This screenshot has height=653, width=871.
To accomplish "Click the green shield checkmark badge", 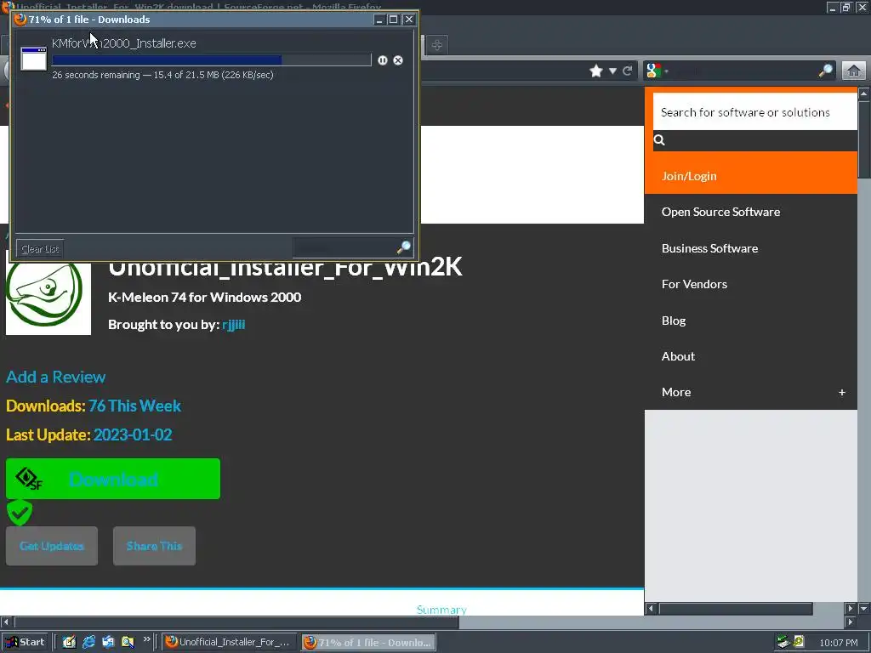I will pyautogui.click(x=20, y=513).
